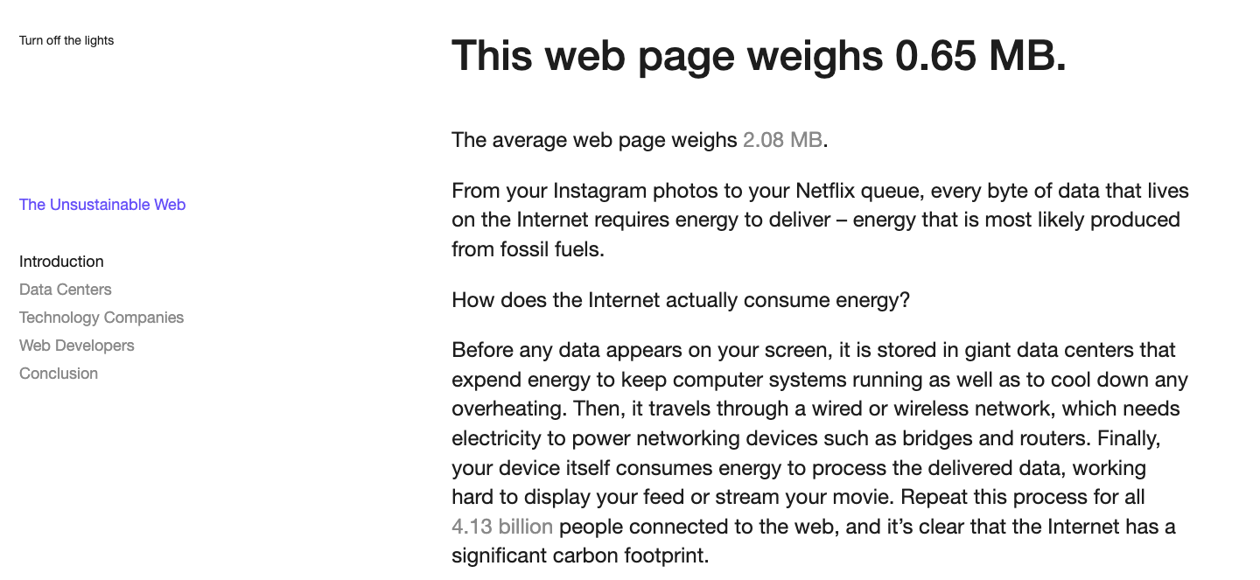Go to Technology Companies in sidebar
The image size is (1260, 580).
pyautogui.click(x=101, y=318)
